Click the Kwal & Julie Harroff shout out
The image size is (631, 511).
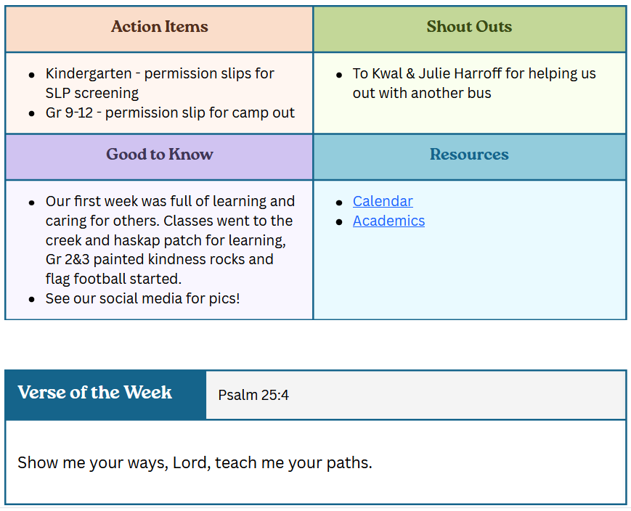coord(473,83)
